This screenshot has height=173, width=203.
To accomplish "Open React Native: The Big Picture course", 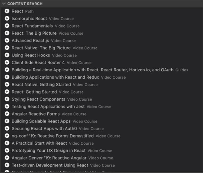I will (54, 48).
